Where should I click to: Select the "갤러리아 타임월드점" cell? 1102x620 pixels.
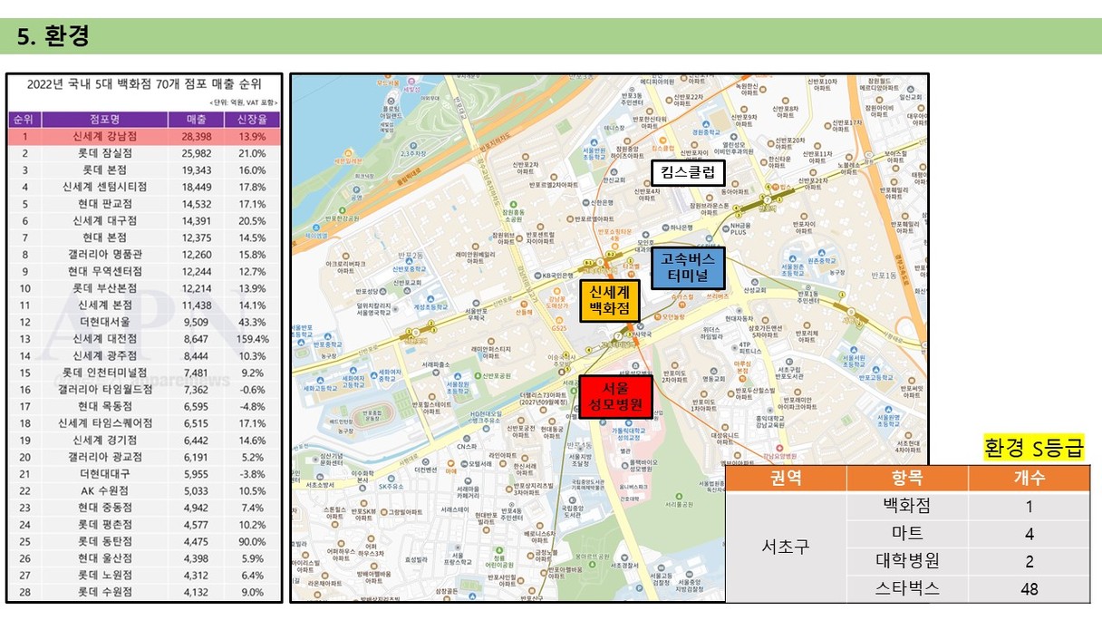pos(104,390)
